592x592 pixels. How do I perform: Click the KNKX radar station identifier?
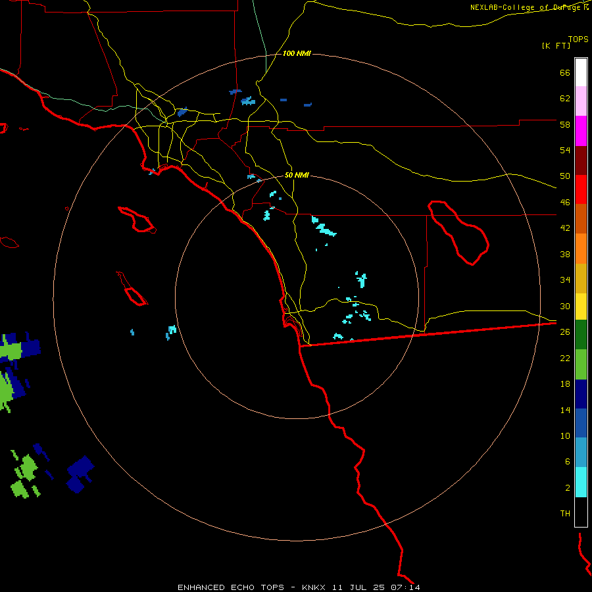pyautogui.click(x=313, y=587)
